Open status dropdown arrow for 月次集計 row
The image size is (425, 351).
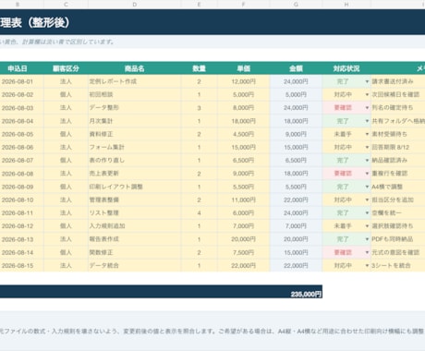pos(367,121)
